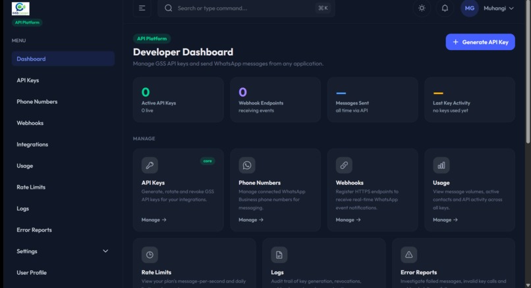Open Logs in the sidebar
The width and height of the screenshot is (531, 288).
click(63, 208)
